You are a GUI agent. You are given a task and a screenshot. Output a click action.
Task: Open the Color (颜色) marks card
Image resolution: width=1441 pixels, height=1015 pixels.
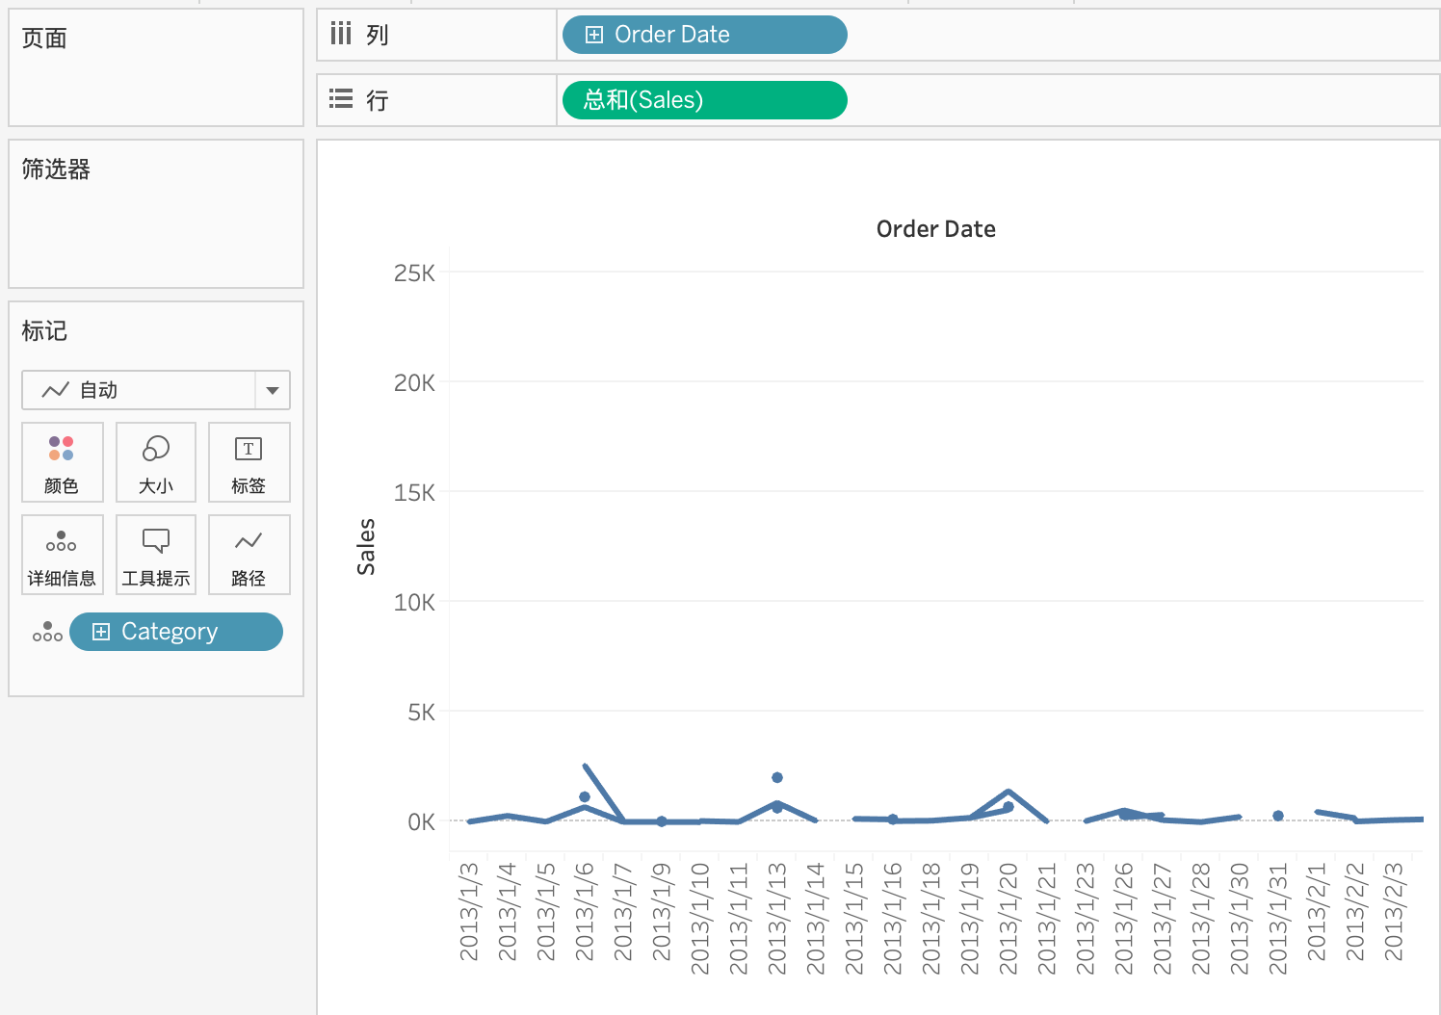tap(62, 462)
